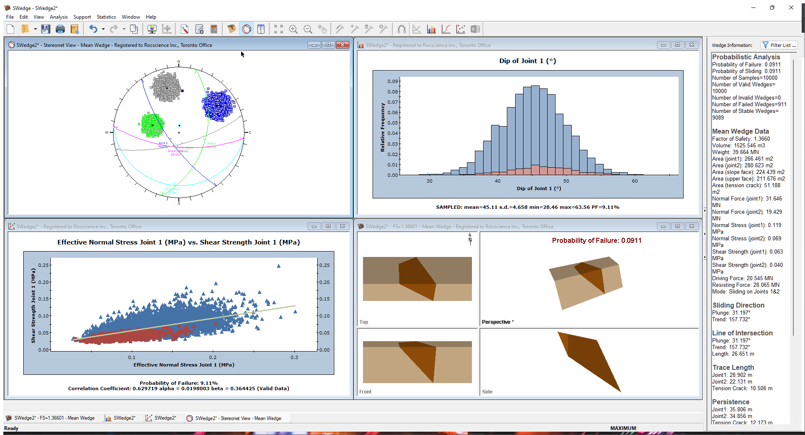This screenshot has width=805, height=435.
Task: Export data to Excel
Action: 474,29
